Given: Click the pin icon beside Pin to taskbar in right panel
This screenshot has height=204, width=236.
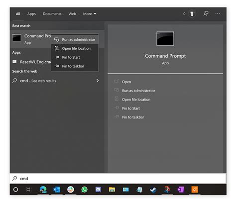Looking at the screenshot, I should (x=117, y=116).
